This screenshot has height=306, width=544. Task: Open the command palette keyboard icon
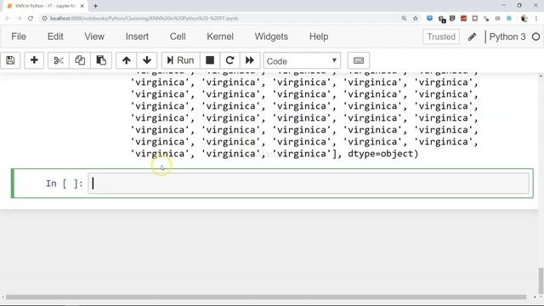(x=359, y=60)
